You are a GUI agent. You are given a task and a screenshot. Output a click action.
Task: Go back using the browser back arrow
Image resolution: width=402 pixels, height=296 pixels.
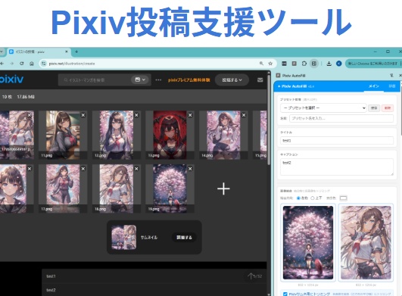(2, 64)
